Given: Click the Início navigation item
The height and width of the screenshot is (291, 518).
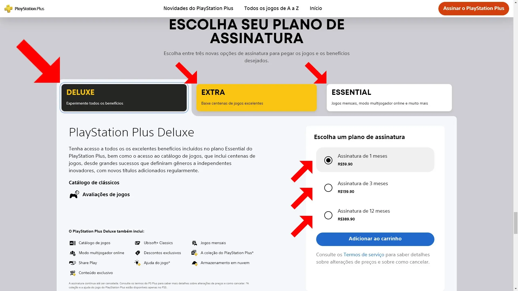Looking at the screenshot, I should pos(316,9).
